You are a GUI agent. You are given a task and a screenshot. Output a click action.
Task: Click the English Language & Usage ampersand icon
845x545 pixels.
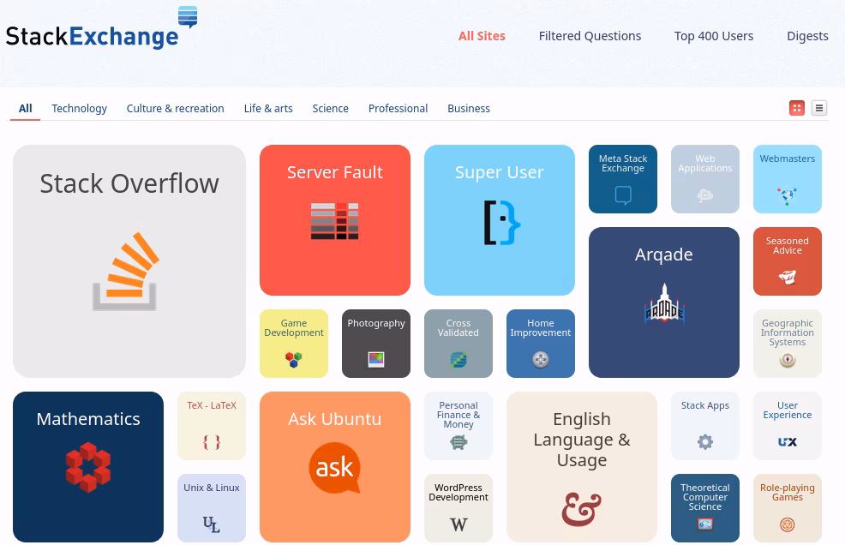pos(582,508)
